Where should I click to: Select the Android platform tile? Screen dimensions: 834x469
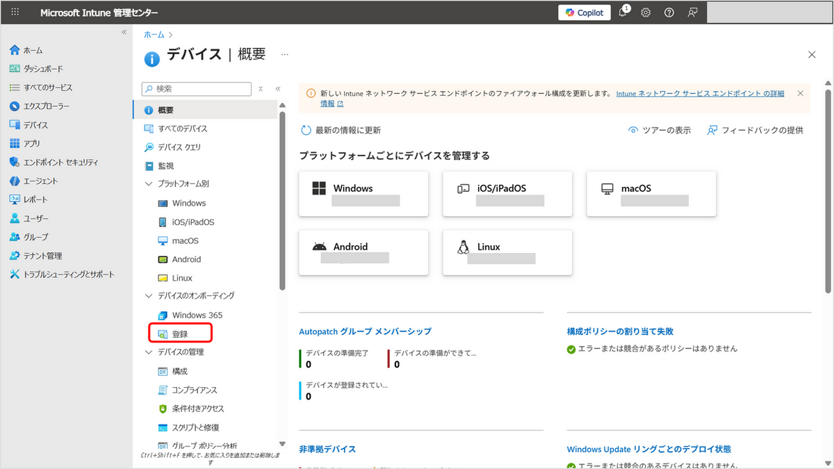click(x=363, y=252)
